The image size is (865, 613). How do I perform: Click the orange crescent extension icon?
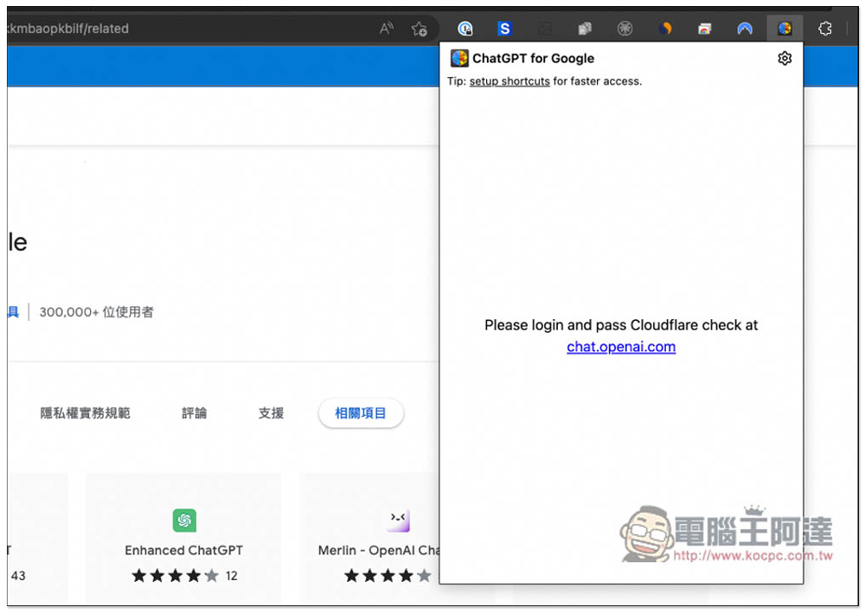(665, 29)
